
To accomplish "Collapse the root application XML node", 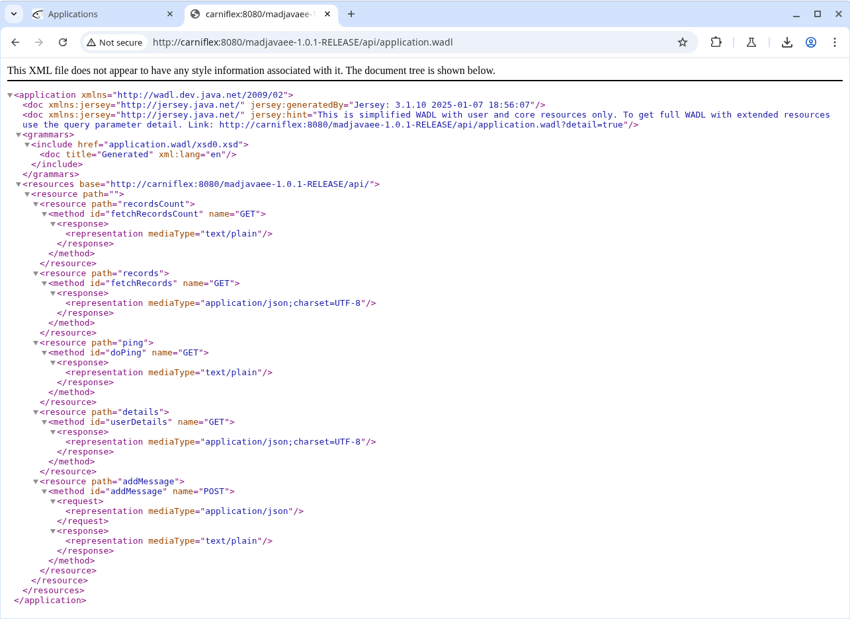I will (10, 95).
